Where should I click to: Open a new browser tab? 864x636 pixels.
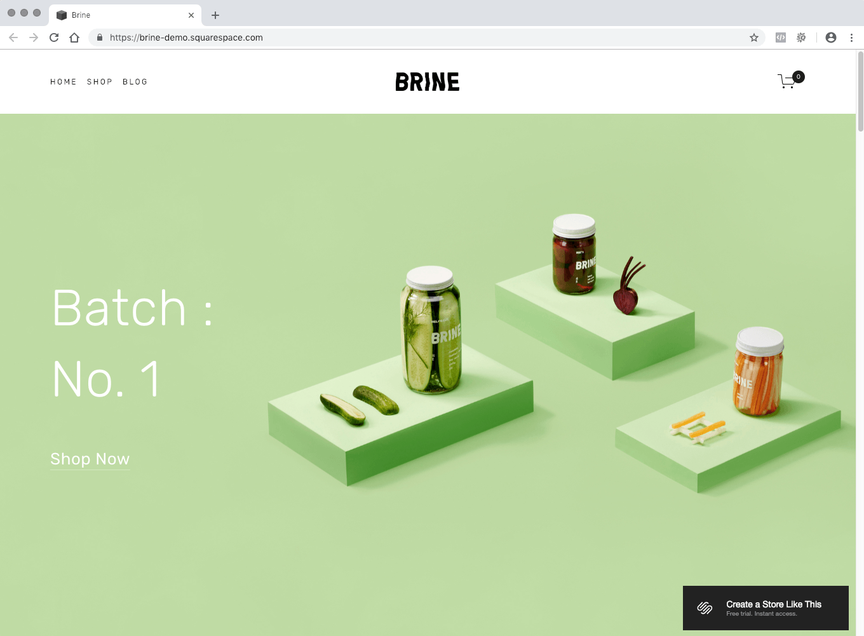[x=215, y=15]
